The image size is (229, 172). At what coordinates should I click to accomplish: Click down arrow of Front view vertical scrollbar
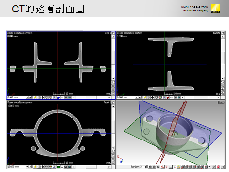pos(113,148)
